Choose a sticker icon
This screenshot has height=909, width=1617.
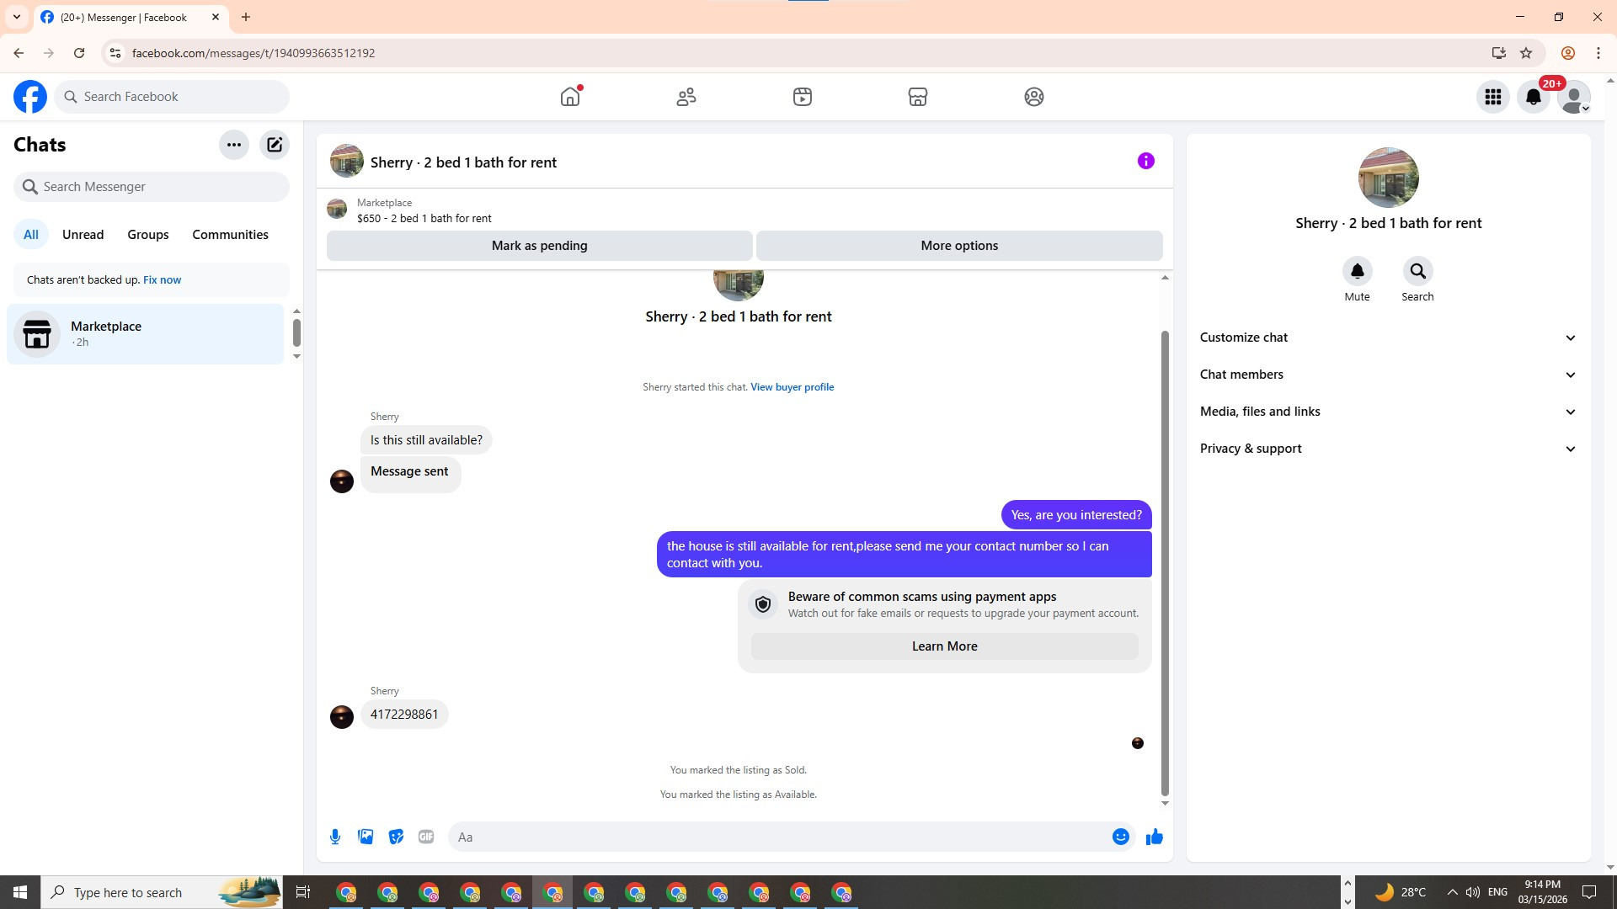pyautogui.click(x=396, y=837)
